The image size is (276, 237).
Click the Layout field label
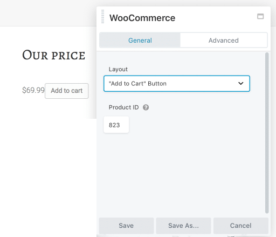coord(118,69)
